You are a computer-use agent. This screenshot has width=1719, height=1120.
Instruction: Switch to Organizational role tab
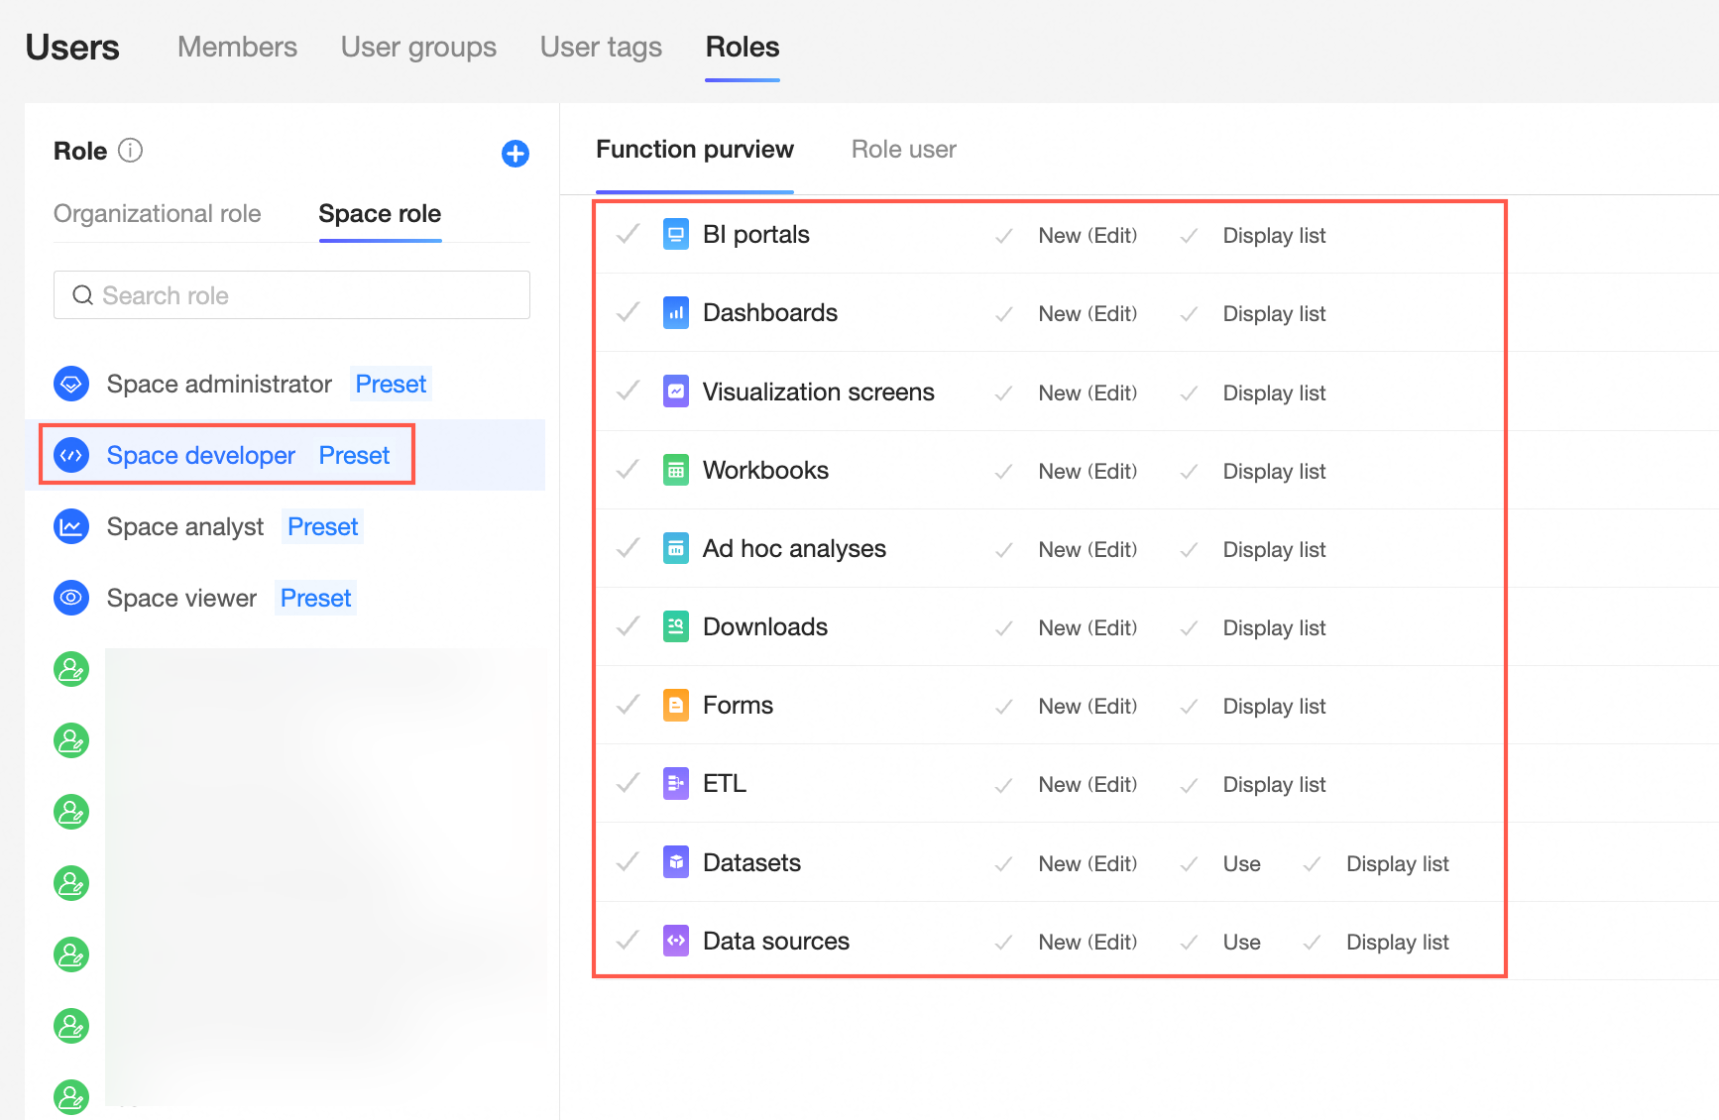click(157, 213)
